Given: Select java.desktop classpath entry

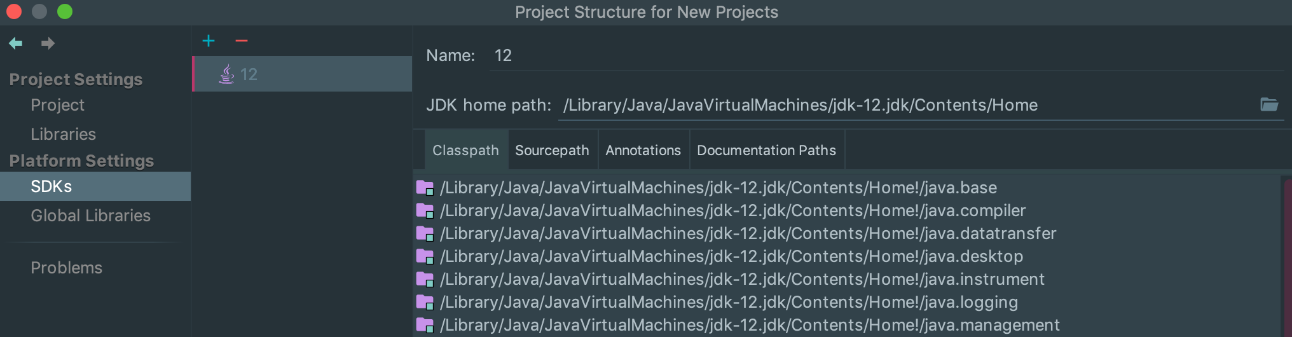Looking at the screenshot, I should [x=731, y=256].
